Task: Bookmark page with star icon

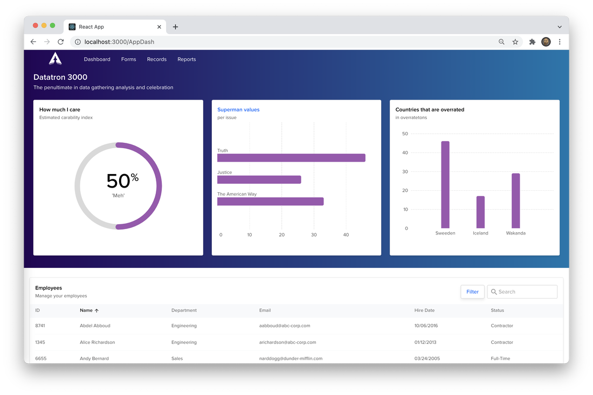Action: (515, 42)
